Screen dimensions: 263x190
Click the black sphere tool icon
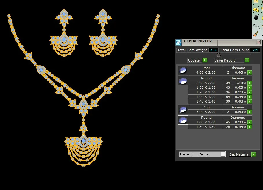point(256,18)
